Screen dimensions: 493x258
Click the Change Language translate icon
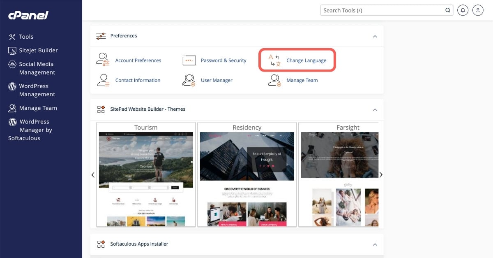(x=274, y=60)
